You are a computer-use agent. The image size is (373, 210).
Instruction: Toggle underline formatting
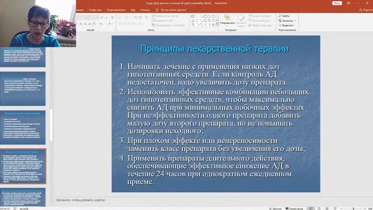point(81,24)
